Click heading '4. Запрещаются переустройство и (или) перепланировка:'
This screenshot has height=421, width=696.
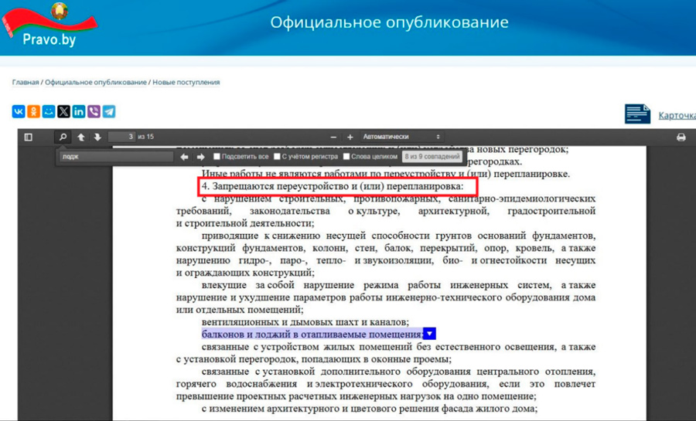[x=333, y=186]
